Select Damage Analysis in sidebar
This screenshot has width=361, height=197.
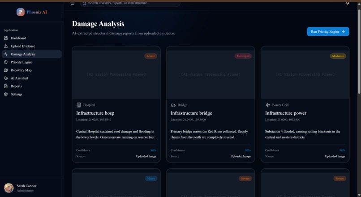click(x=31, y=54)
